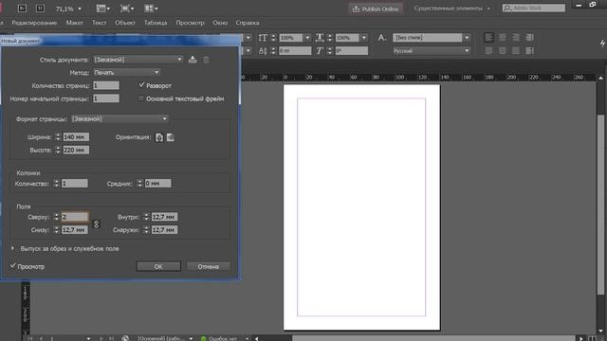607x341 pixels.
Task: Open Adobe Stock icon labeled St
Action: pos(40,9)
